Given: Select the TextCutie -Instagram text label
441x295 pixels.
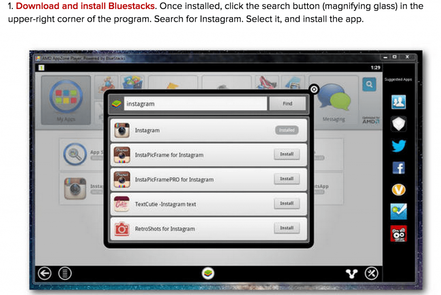Looking at the screenshot, I should point(165,204).
